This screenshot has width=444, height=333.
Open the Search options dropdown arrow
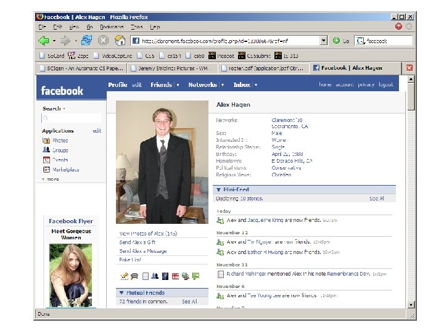point(64,109)
